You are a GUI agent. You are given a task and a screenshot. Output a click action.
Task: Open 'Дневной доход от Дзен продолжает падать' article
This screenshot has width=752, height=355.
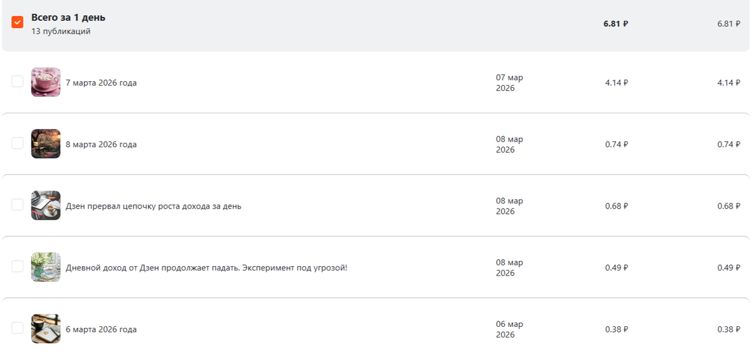point(206,268)
